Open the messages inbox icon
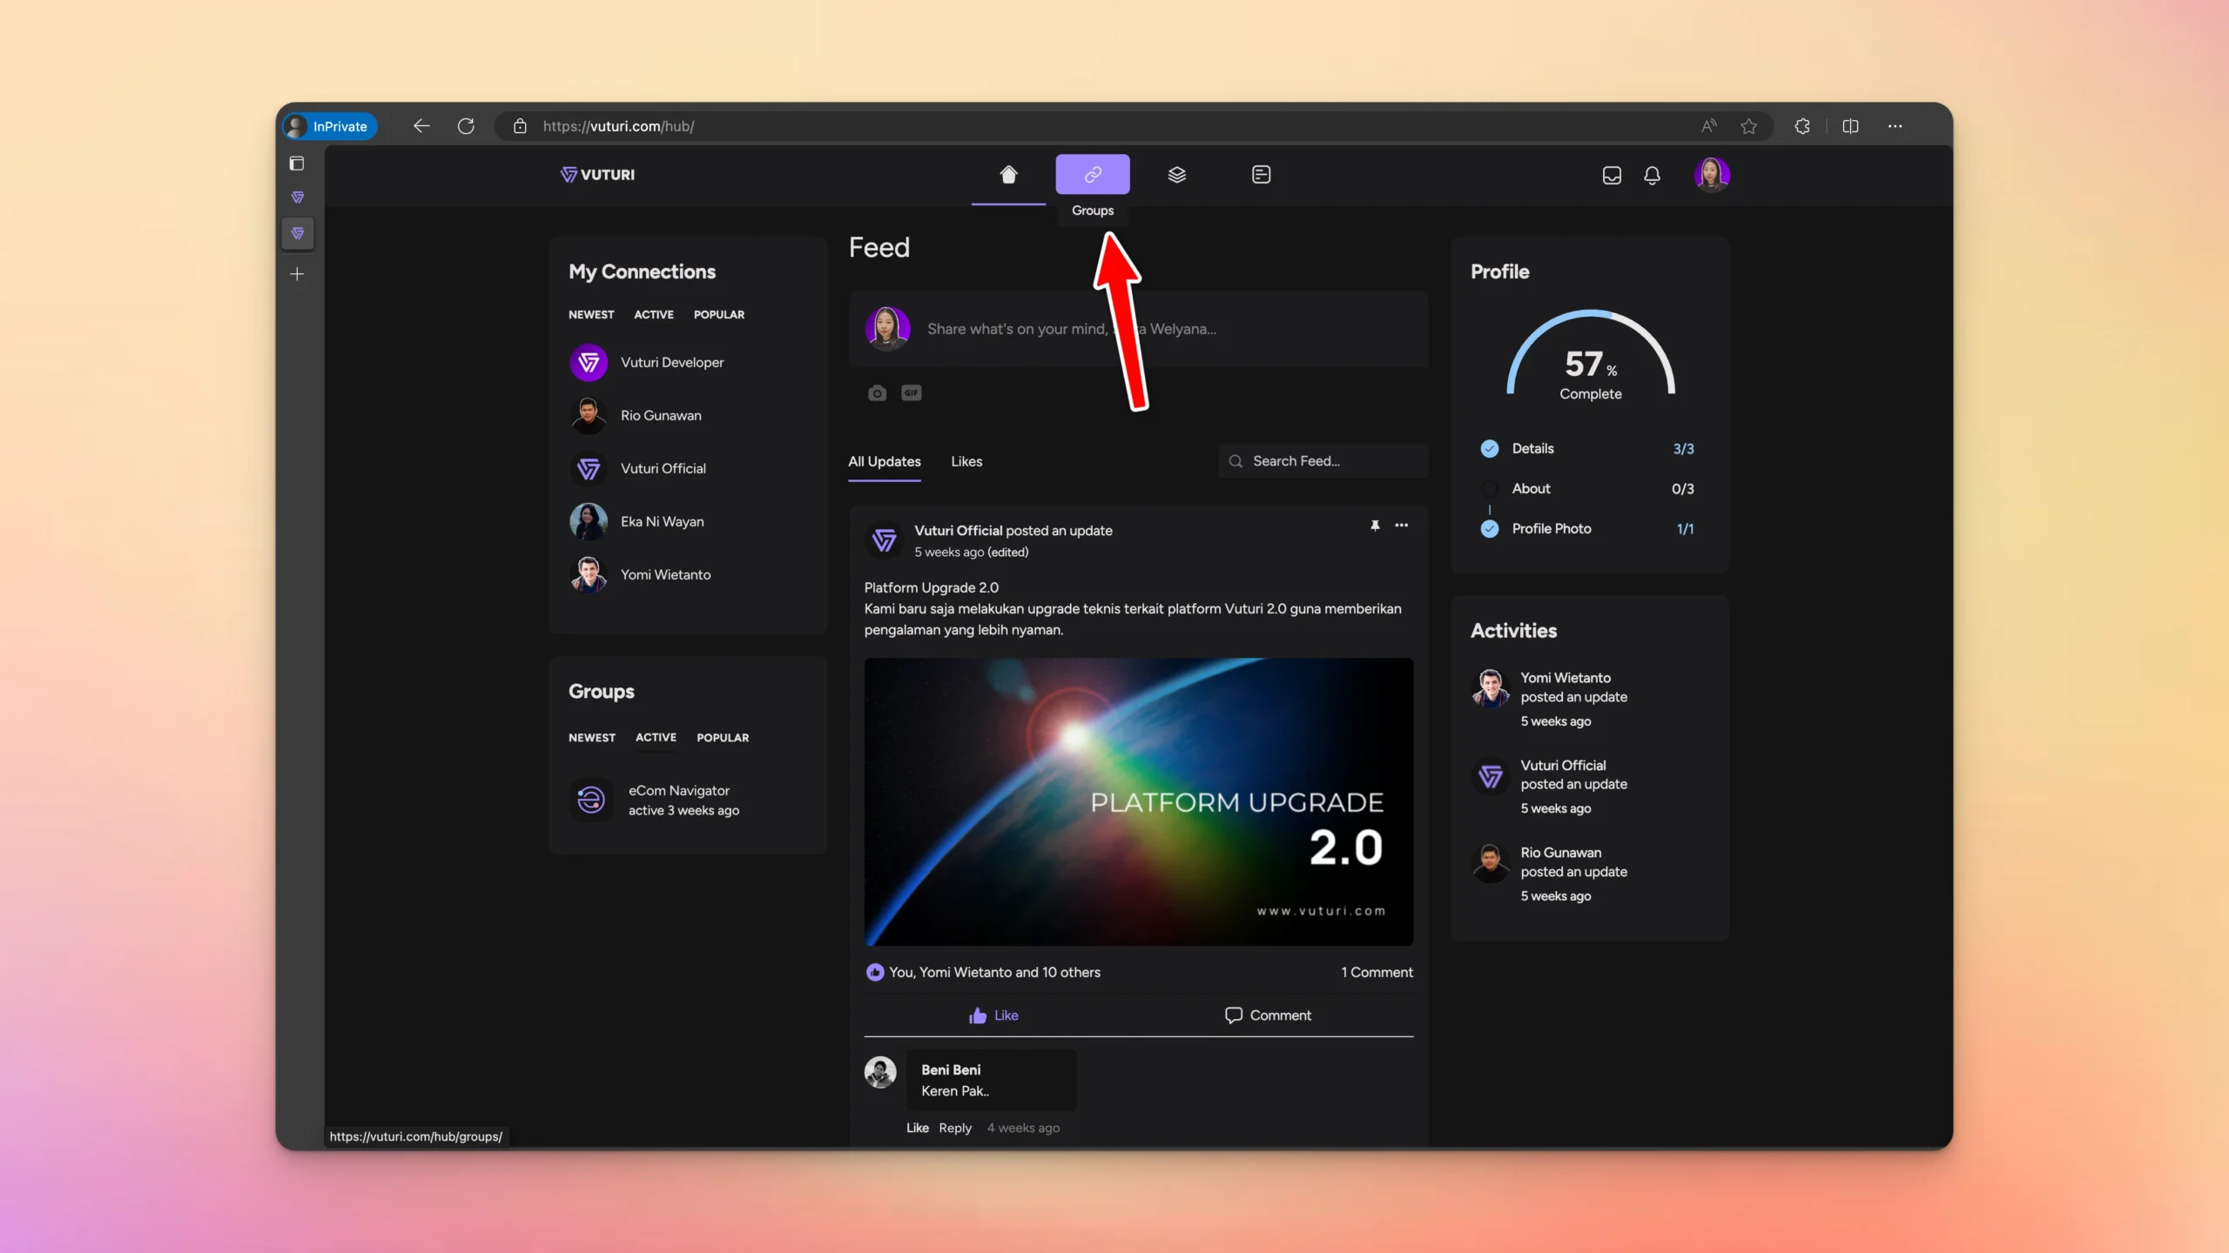This screenshot has width=2229, height=1253. point(1612,176)
